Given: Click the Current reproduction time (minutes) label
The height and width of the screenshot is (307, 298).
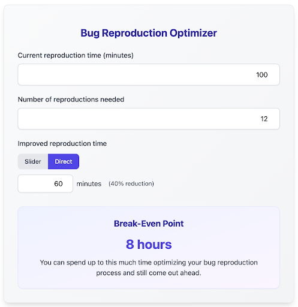Looking at the screenshot, I should click(x=76, y=55).
